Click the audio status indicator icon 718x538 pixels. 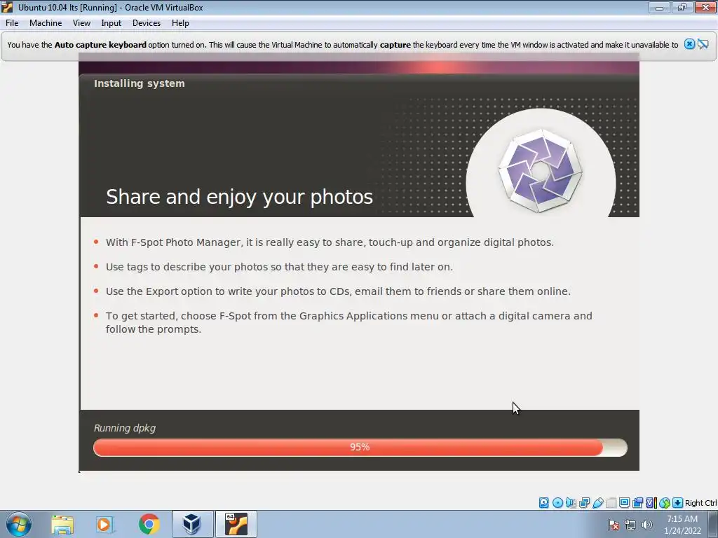571,503
